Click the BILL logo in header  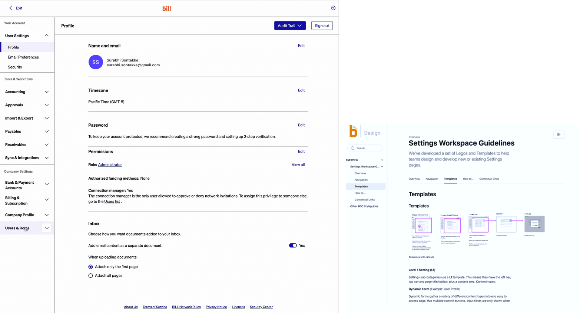click(x=167, y=8)
